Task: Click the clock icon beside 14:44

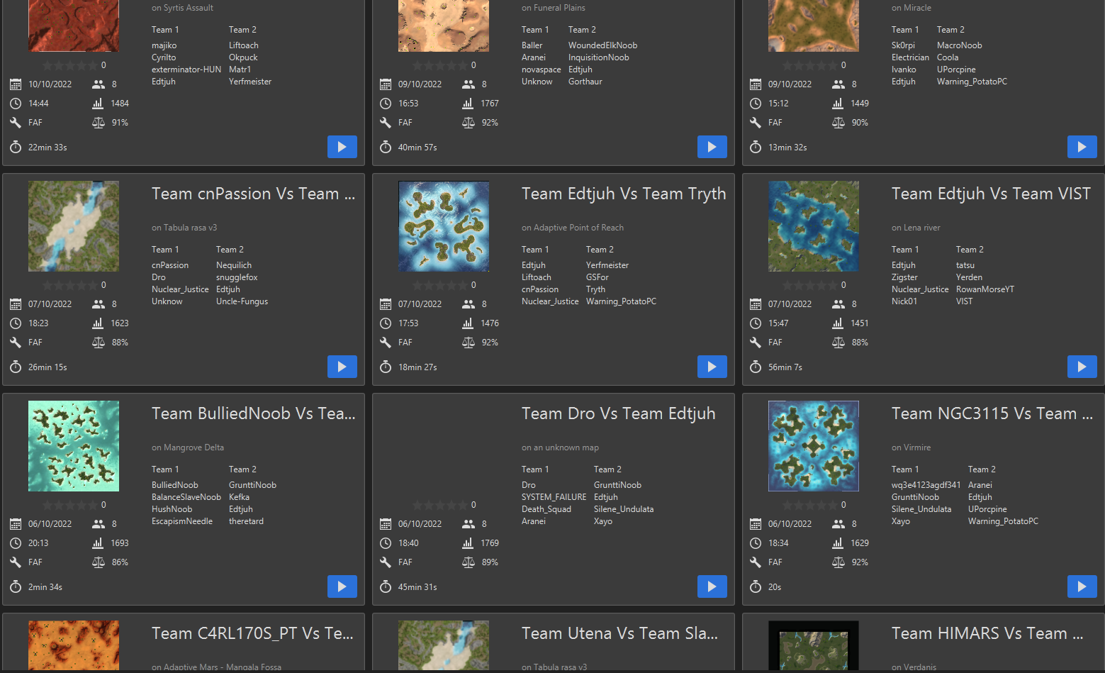Action: (16, 104)
